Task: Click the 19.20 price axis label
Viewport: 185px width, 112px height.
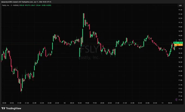Action: (x=180, y=18)
